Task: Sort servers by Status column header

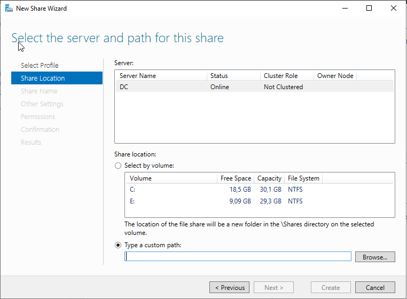Action: (233, 76)
